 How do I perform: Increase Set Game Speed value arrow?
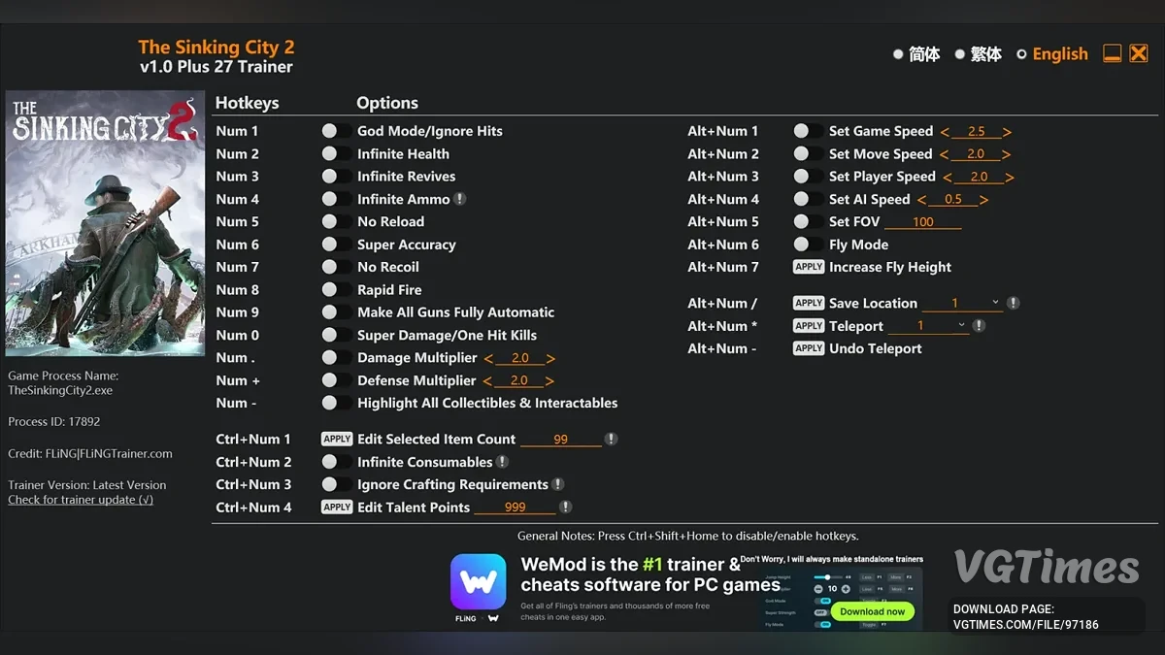click(1007, 131)
